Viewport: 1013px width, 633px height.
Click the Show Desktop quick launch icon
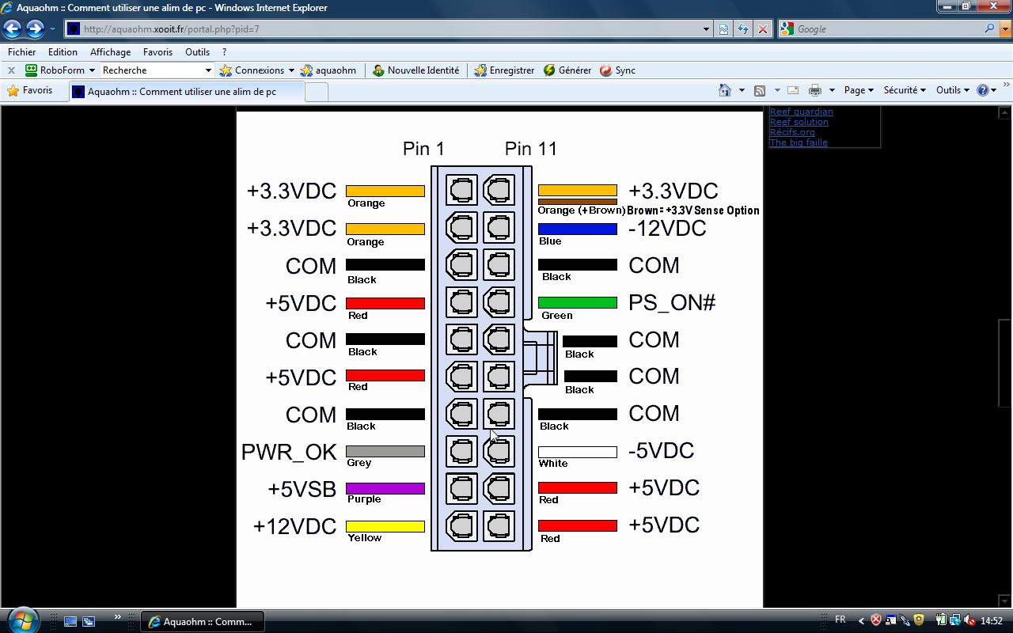[70, 622]
